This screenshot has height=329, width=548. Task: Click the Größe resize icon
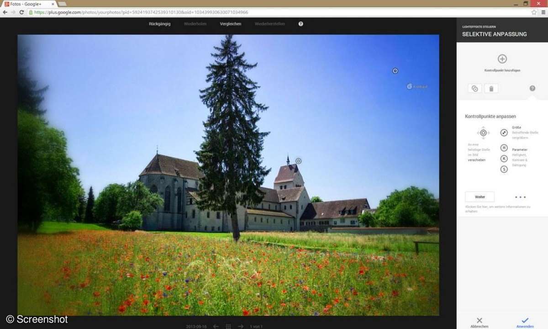pyautogui.click(x=504, y=133)
